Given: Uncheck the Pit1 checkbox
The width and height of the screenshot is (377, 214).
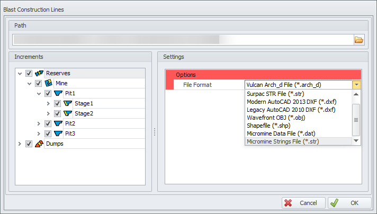Looking at the screenshot, I should tap(48, 93).
